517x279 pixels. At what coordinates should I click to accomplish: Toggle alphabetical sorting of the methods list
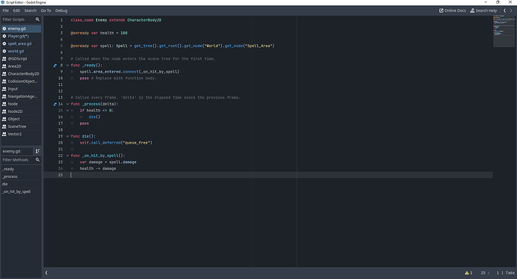(37, 151)
